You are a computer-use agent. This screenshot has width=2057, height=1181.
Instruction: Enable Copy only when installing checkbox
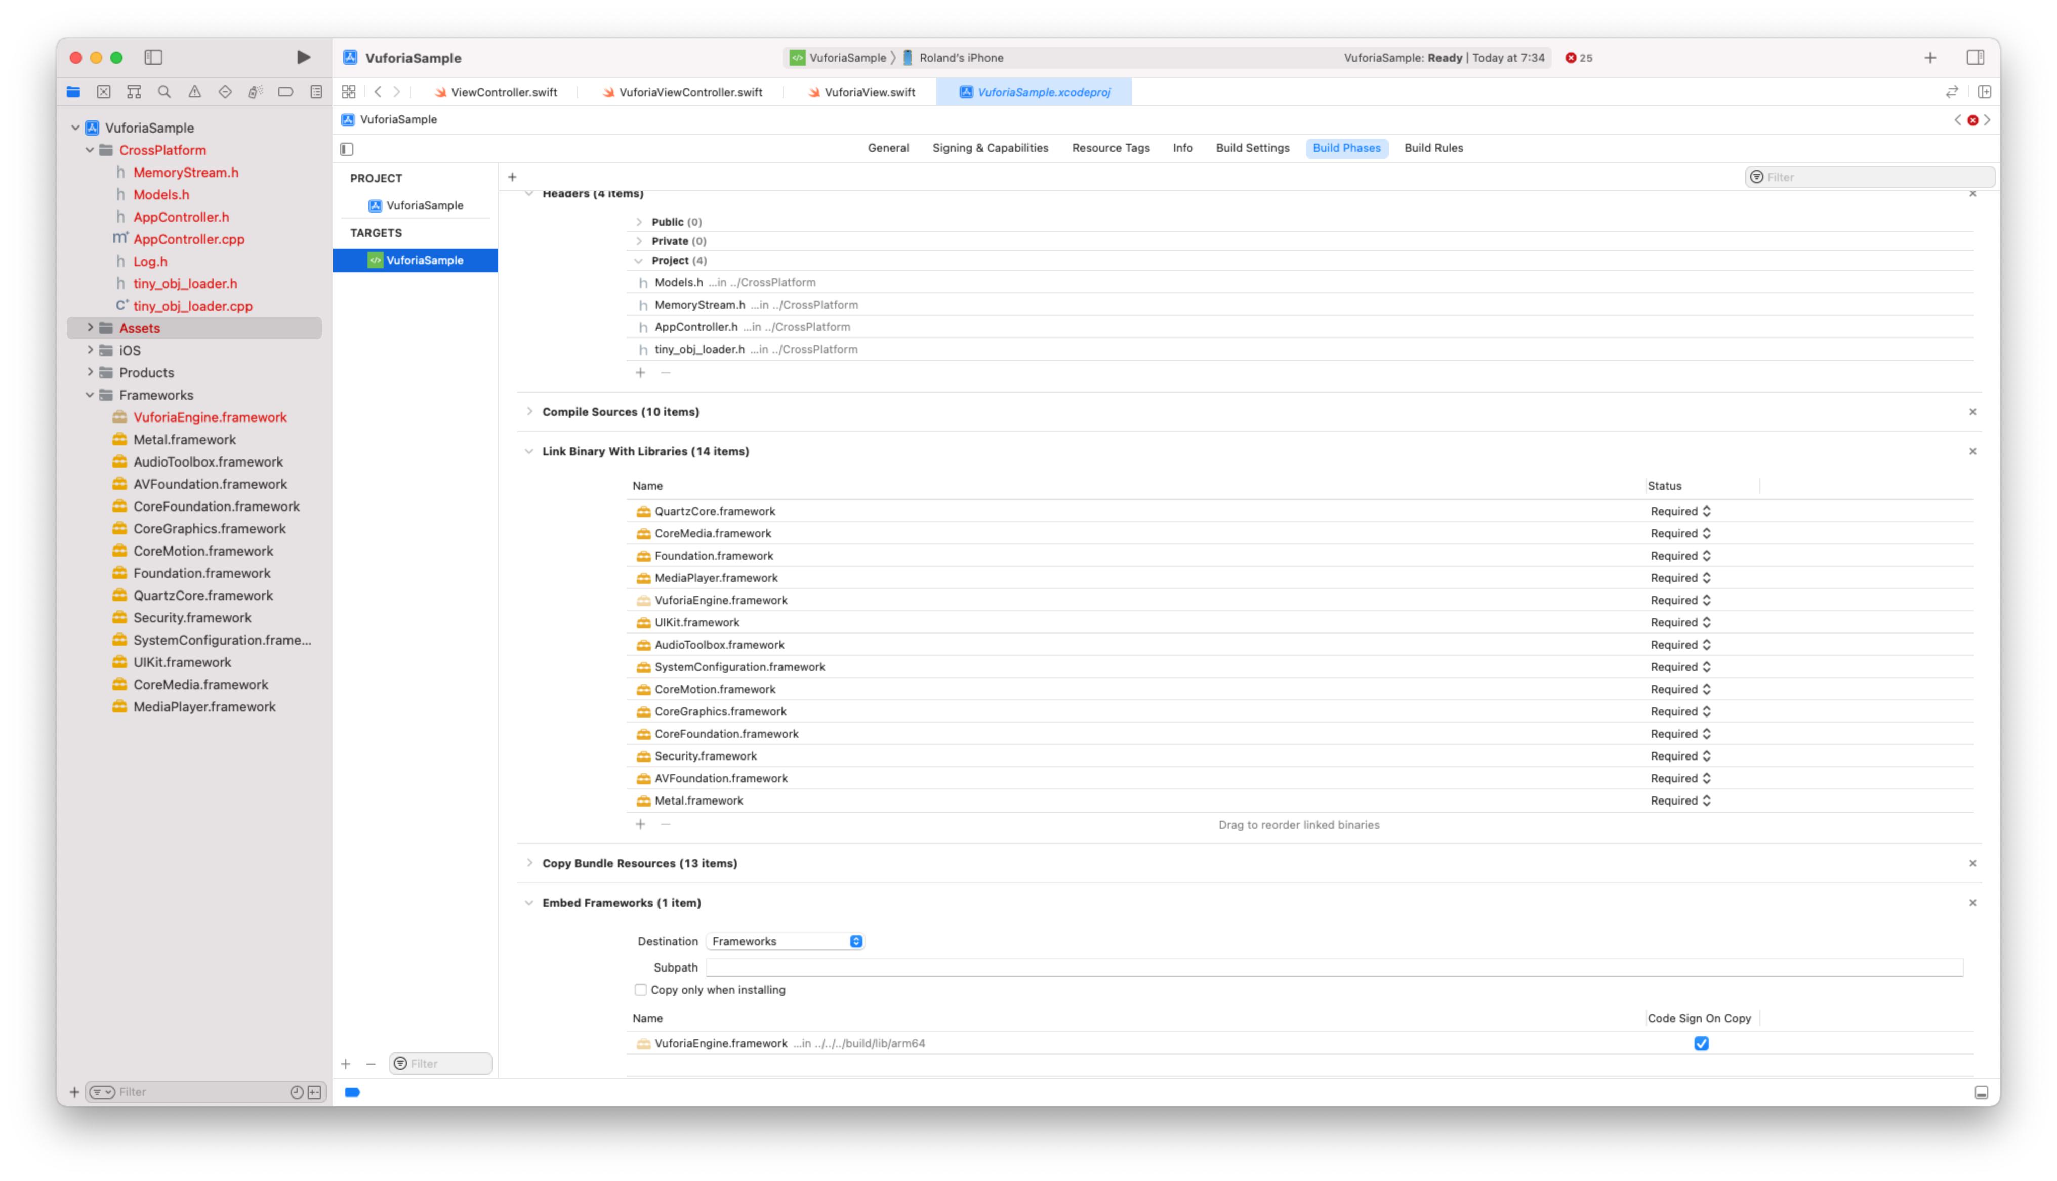640,990
